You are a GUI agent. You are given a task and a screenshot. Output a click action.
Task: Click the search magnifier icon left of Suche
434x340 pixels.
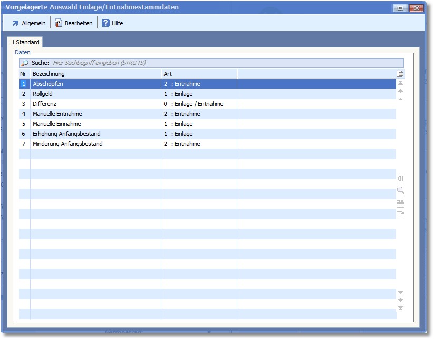point(24,63)
